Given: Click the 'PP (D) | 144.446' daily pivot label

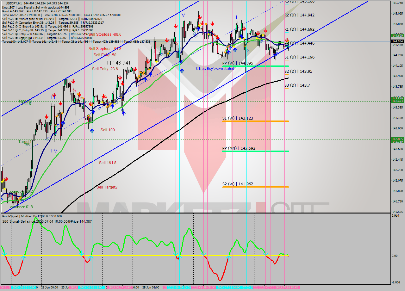Looking at the screenshot, I should tap(299, 43).
